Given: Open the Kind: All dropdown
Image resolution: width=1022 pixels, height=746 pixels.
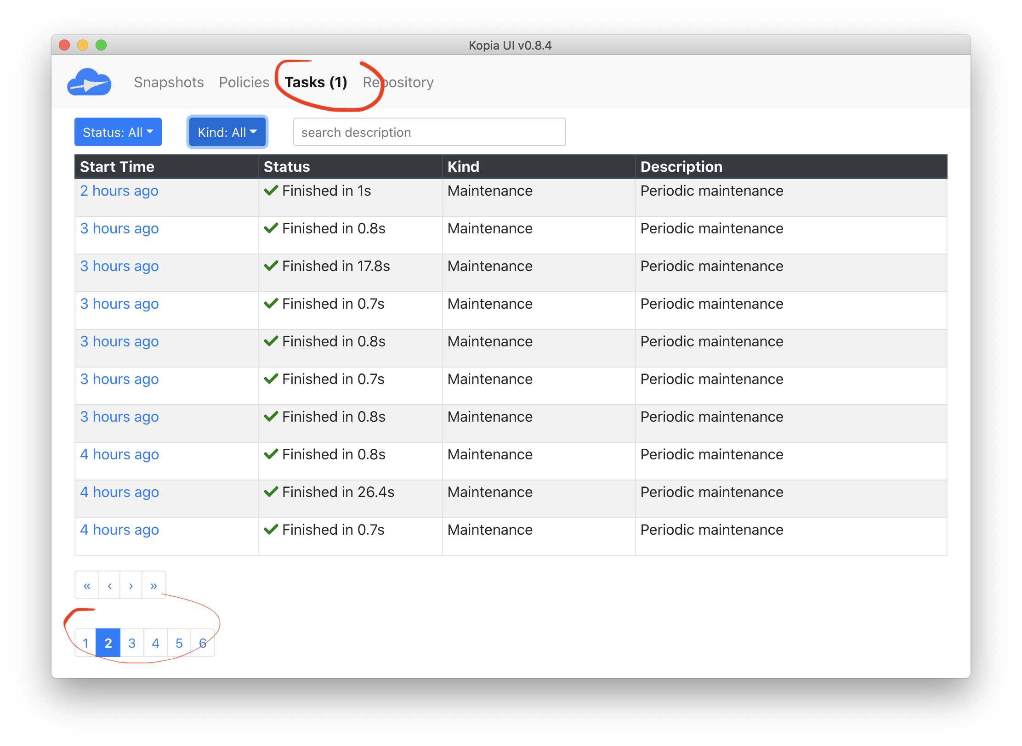Looking at the screenshot, I should coord(227,132).
